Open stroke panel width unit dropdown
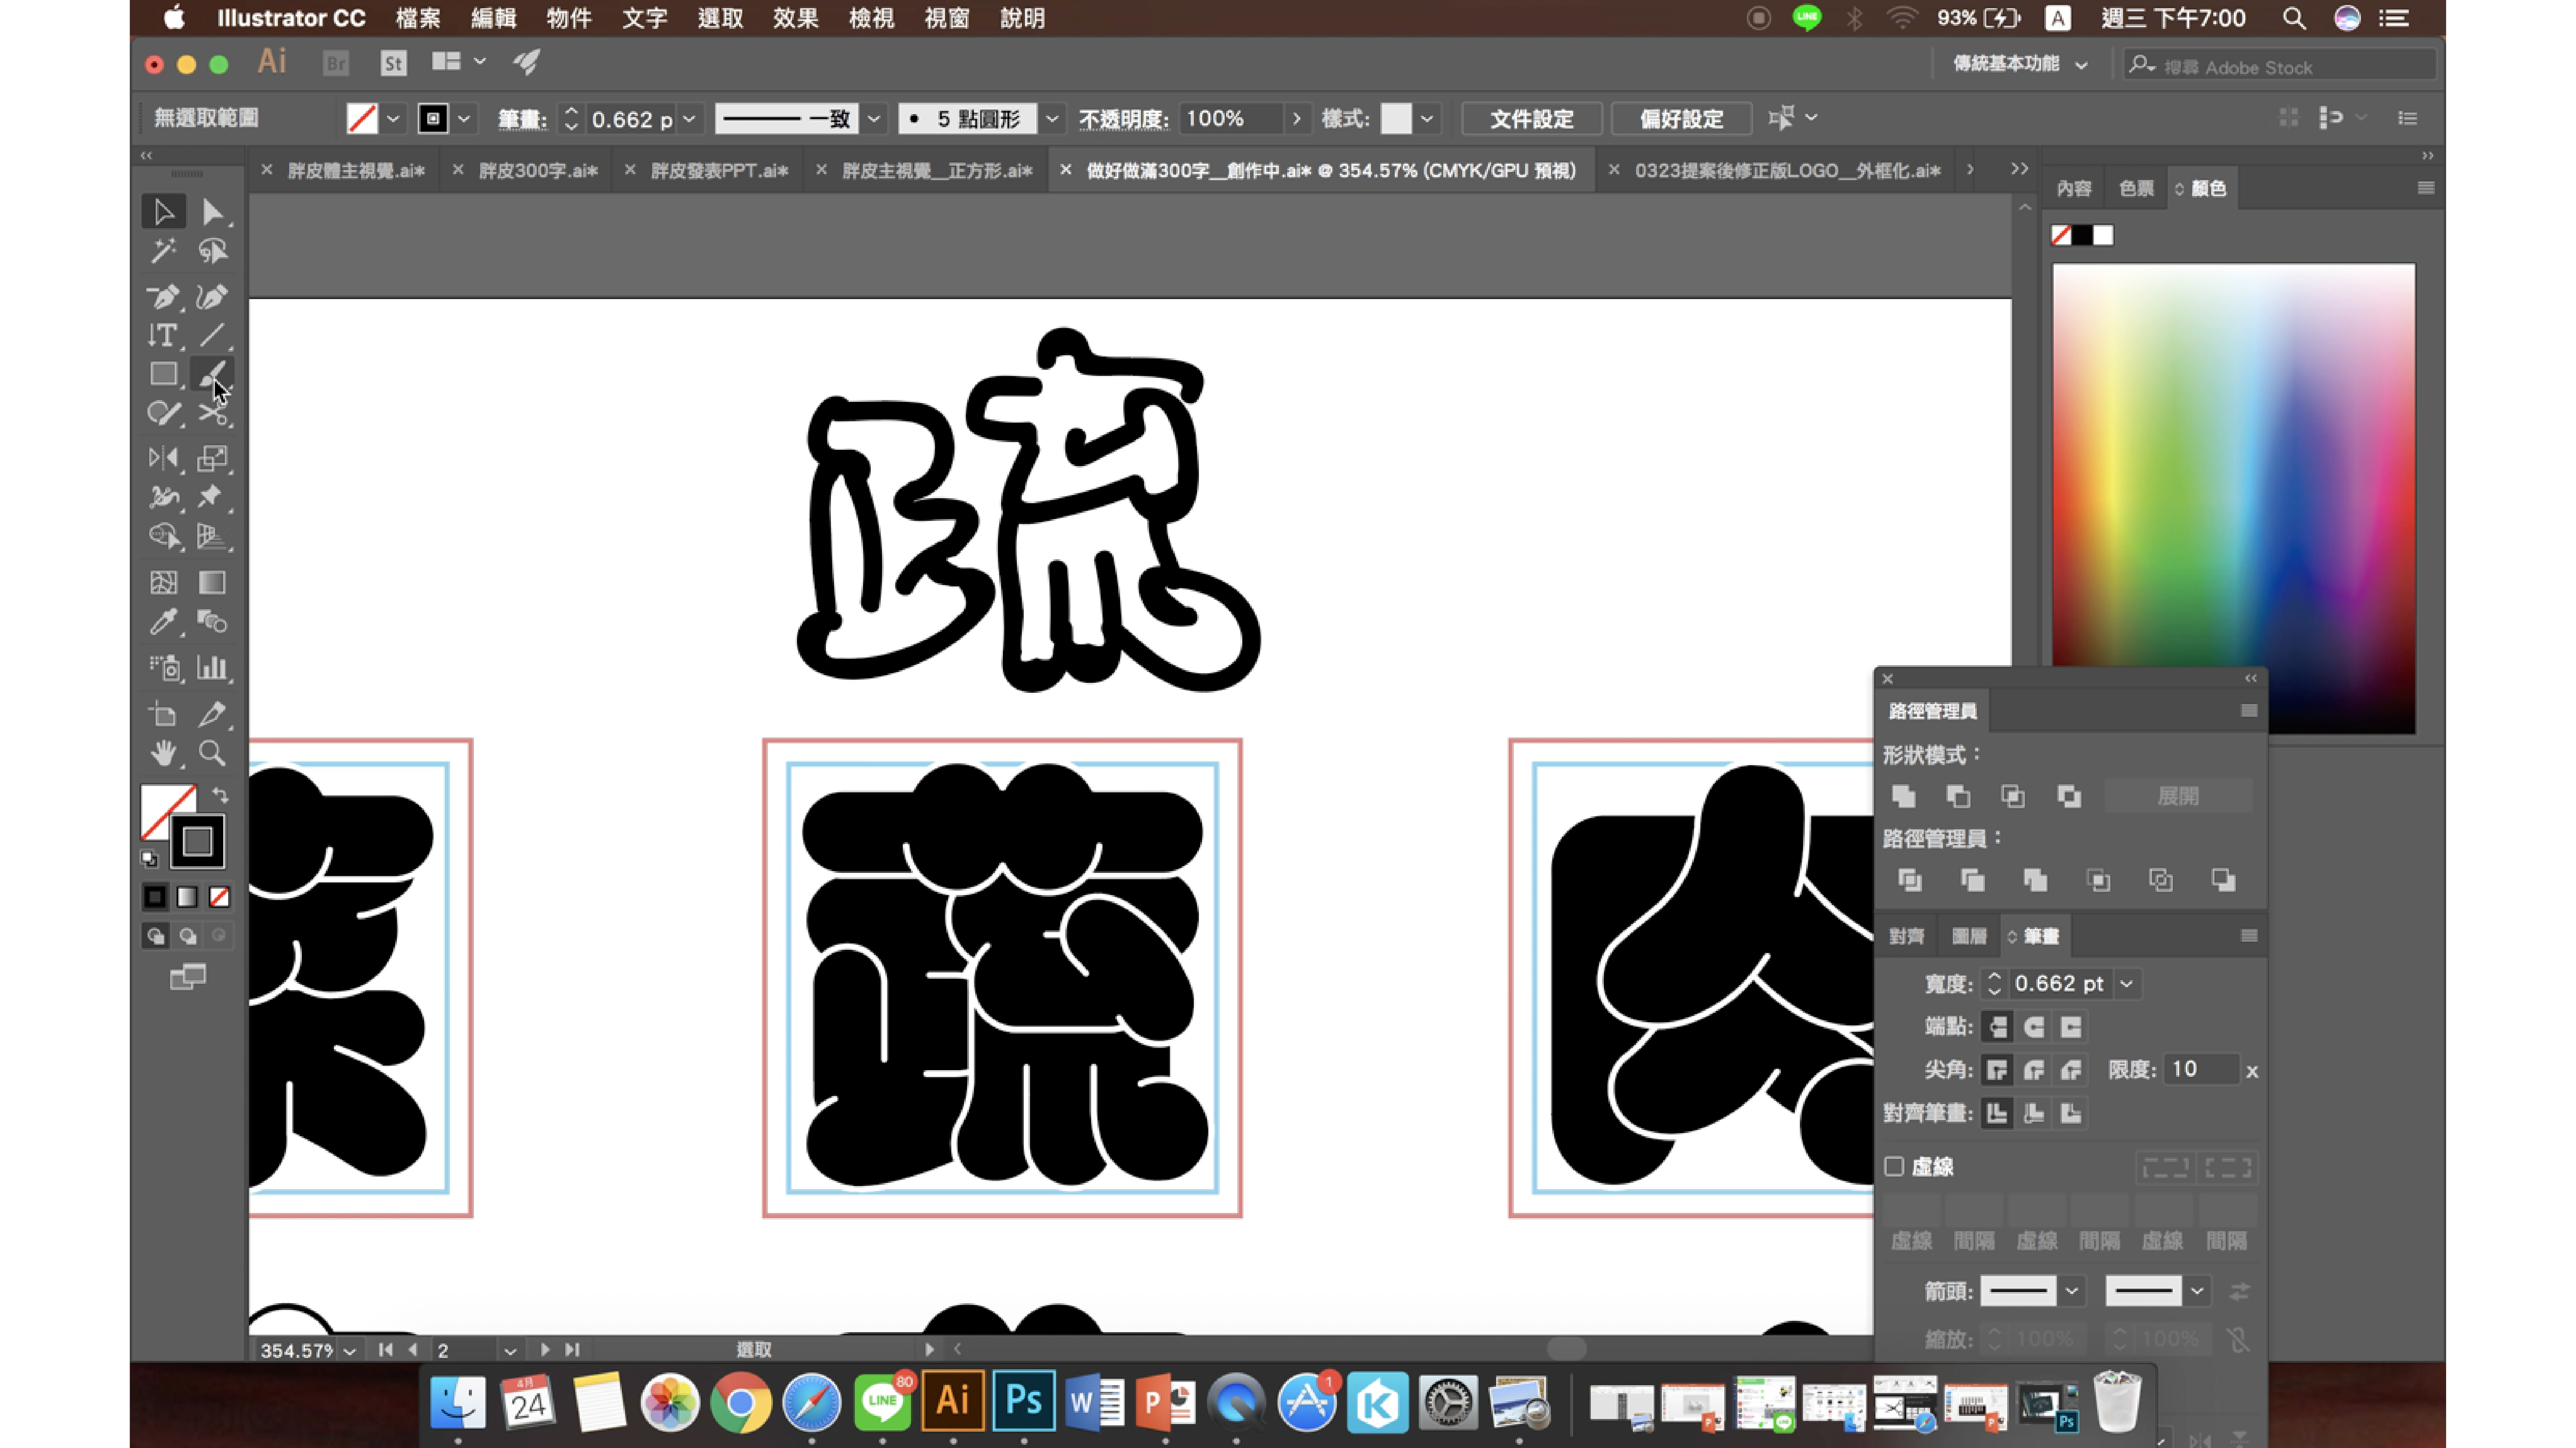2576x1448 pixels. click(2127, 984)
